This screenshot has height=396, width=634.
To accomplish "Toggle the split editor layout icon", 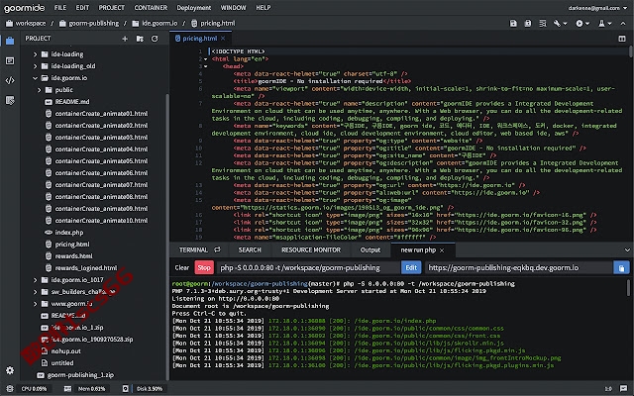I will coord(622,39).
